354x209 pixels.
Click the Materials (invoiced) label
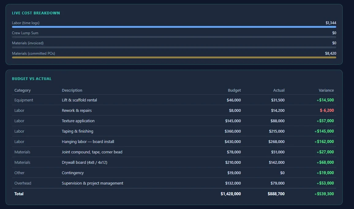(x=28, y=43)
